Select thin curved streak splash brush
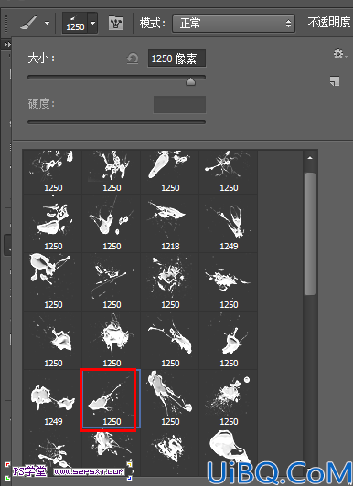353x486 pixels. (x=112, y=282)
